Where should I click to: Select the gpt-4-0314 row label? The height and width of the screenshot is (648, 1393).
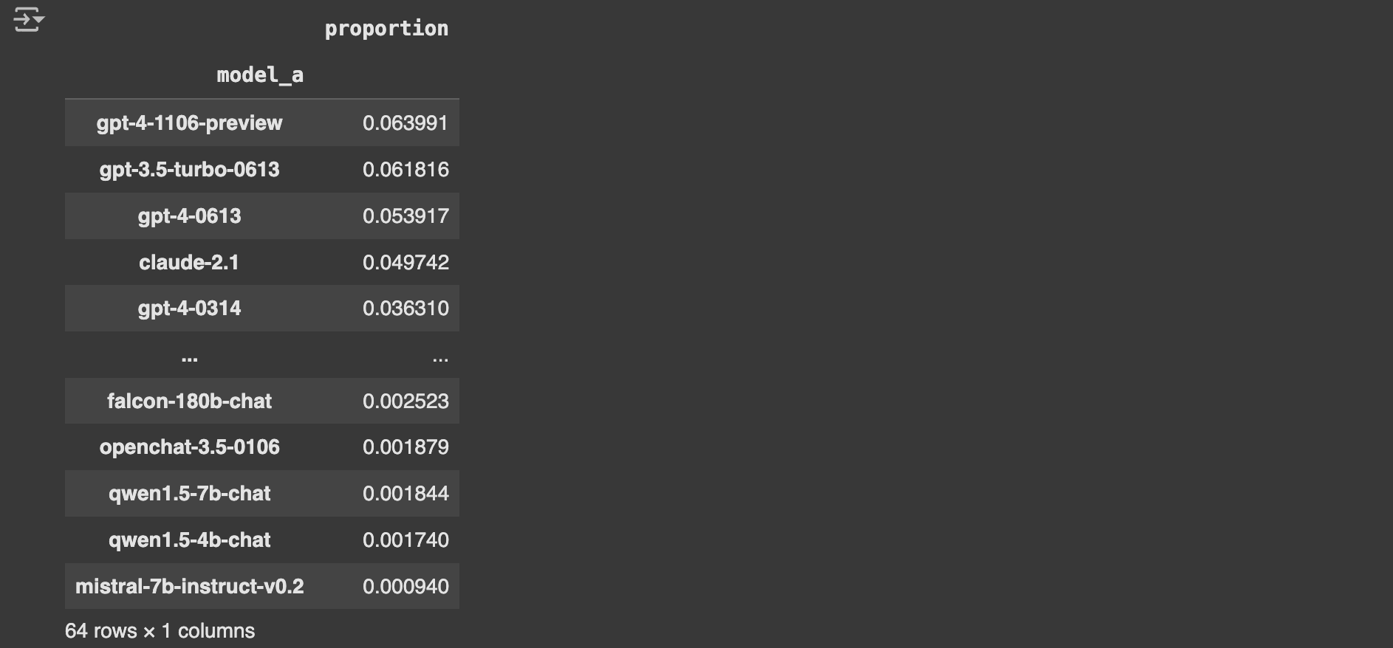click(x=189, y=308)
